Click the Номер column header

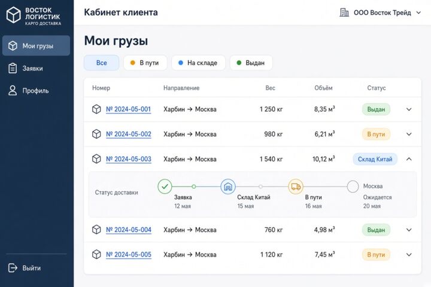(x=101, y=88)
